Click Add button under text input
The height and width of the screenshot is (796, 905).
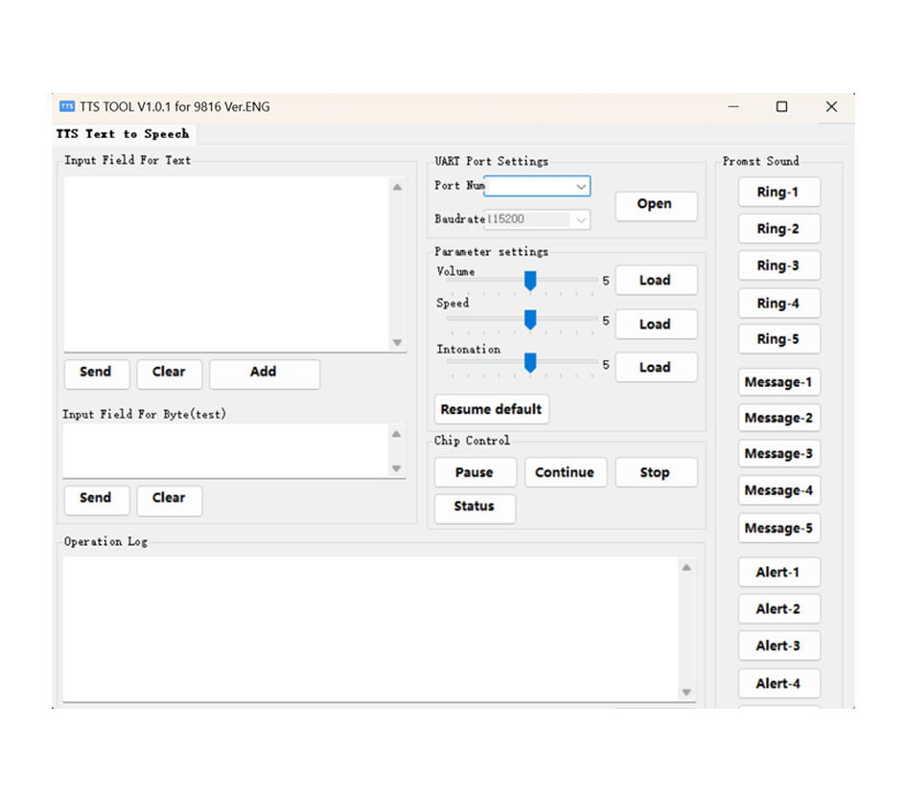click(264, 373)
